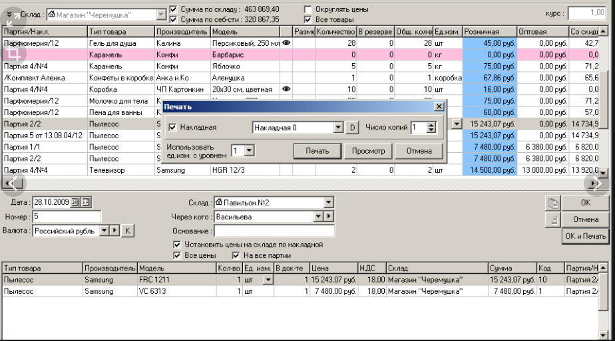
Task: Click the D button in the Печать dialog
Action: [352, 127]
